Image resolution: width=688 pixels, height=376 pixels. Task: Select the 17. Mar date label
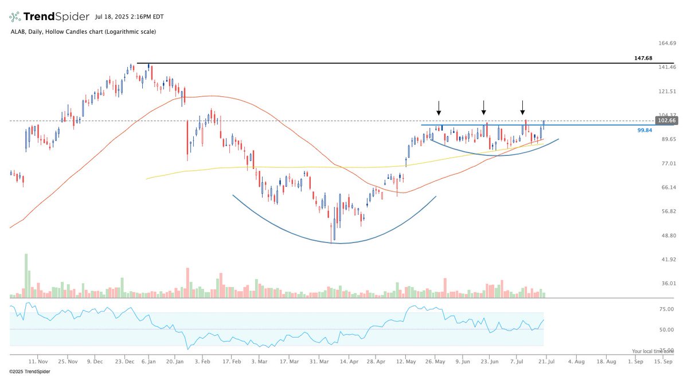[x=290, y=362]
